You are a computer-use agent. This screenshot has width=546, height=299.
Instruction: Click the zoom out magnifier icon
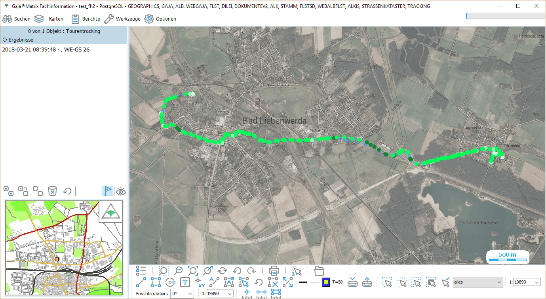pos(179,271)
